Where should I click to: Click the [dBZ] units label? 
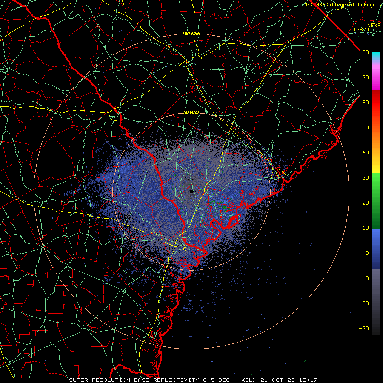click(362, 30)
